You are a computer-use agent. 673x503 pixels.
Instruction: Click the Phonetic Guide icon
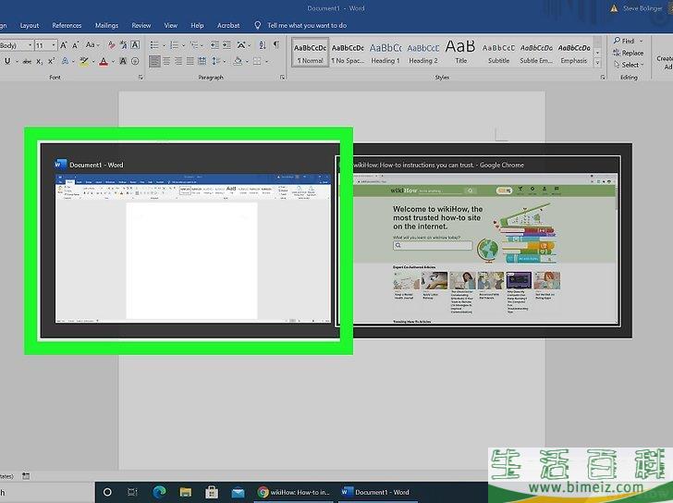pos(124,45)
